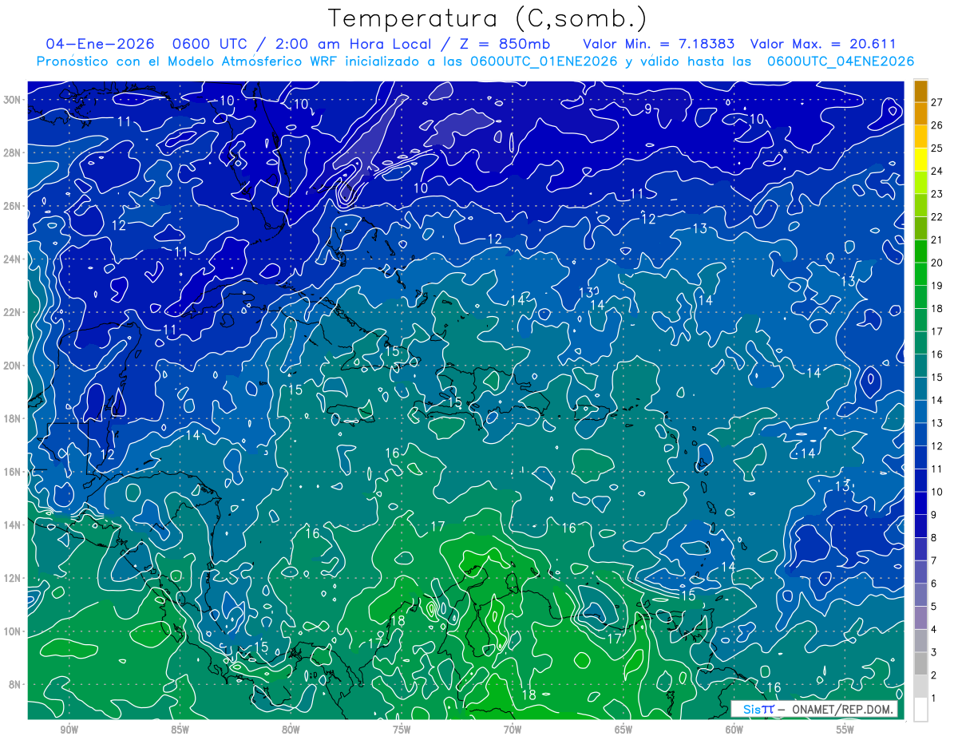This screenshot has height=740, width=958.
Task: Click the '80W' longitude label
Action: tap(291, 730)
